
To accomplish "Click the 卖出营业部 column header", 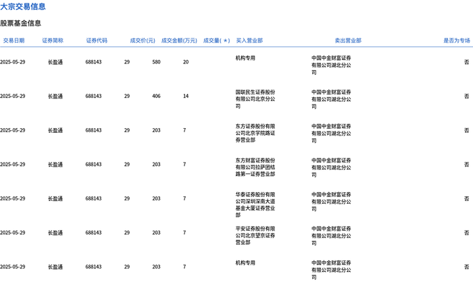I will point(348,40).
